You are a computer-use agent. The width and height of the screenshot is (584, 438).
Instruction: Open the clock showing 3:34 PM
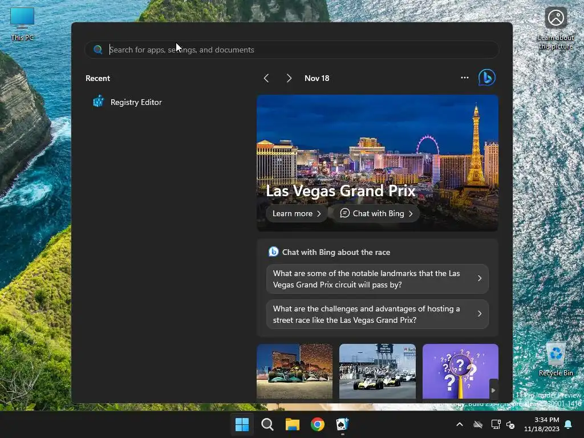(x=542, y=424)
